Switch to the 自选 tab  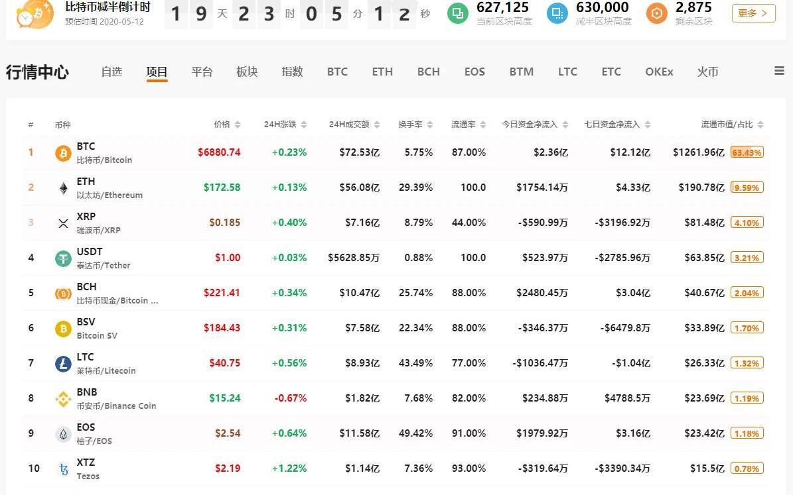coord(111,72)
